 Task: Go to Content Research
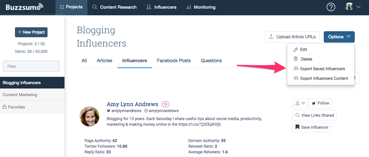click(114, 7)
